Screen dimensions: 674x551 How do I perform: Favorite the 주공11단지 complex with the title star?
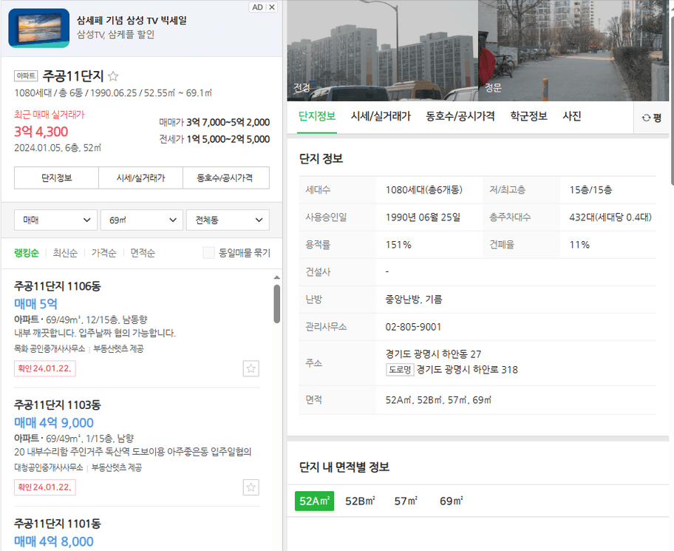113,77
